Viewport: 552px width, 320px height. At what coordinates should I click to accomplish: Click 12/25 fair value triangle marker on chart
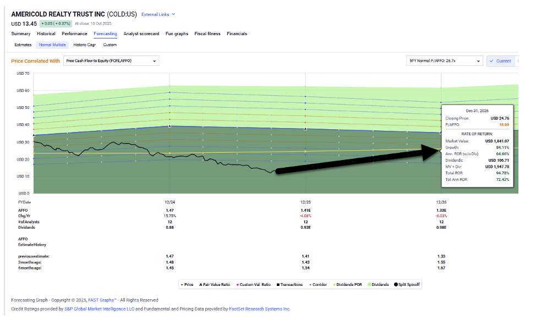point(305,129)
